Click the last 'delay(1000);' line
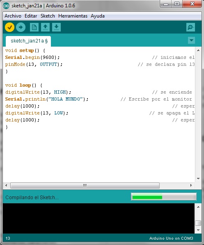This screenshot has width=204, height=245. point(22,120)
